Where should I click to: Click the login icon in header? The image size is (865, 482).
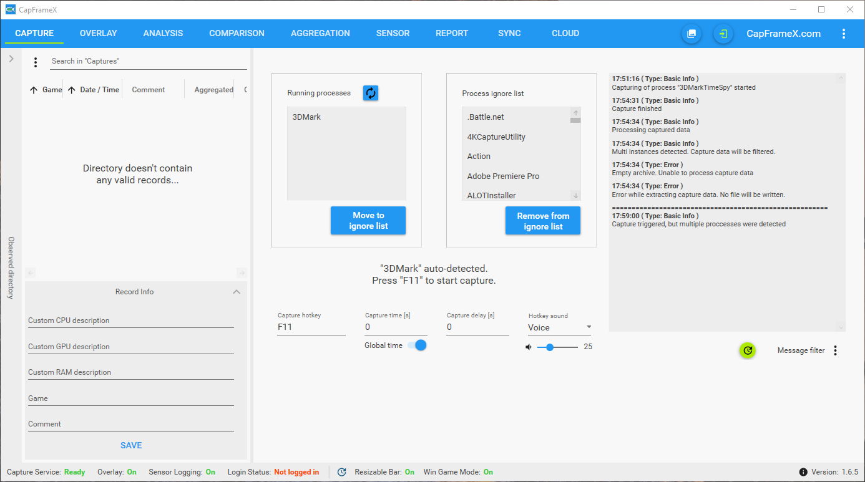[723, 34]
